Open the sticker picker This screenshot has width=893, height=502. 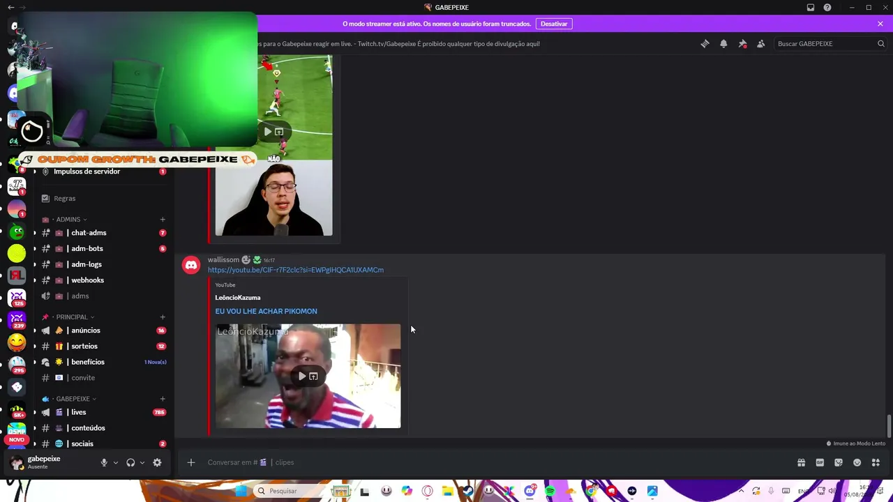(839, 462)
